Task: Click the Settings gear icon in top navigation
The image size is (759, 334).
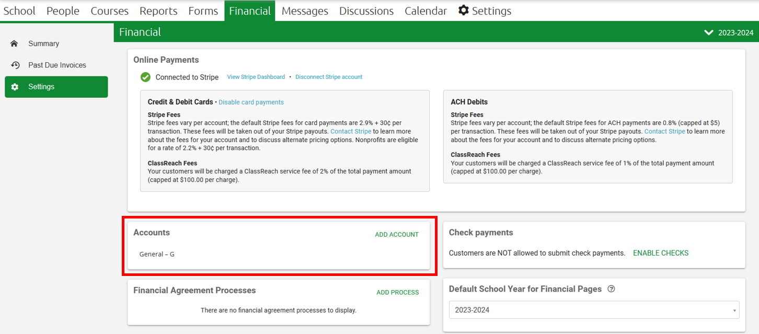Action: pyautogui.click(x=464, y=10)
